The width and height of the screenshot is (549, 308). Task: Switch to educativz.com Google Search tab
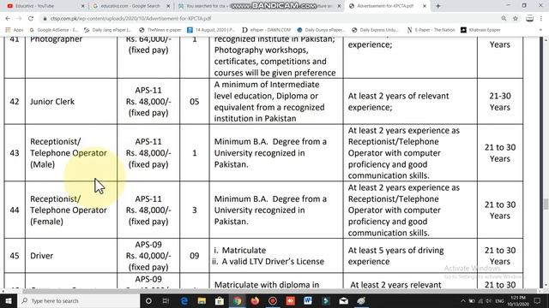click(130, 6)
